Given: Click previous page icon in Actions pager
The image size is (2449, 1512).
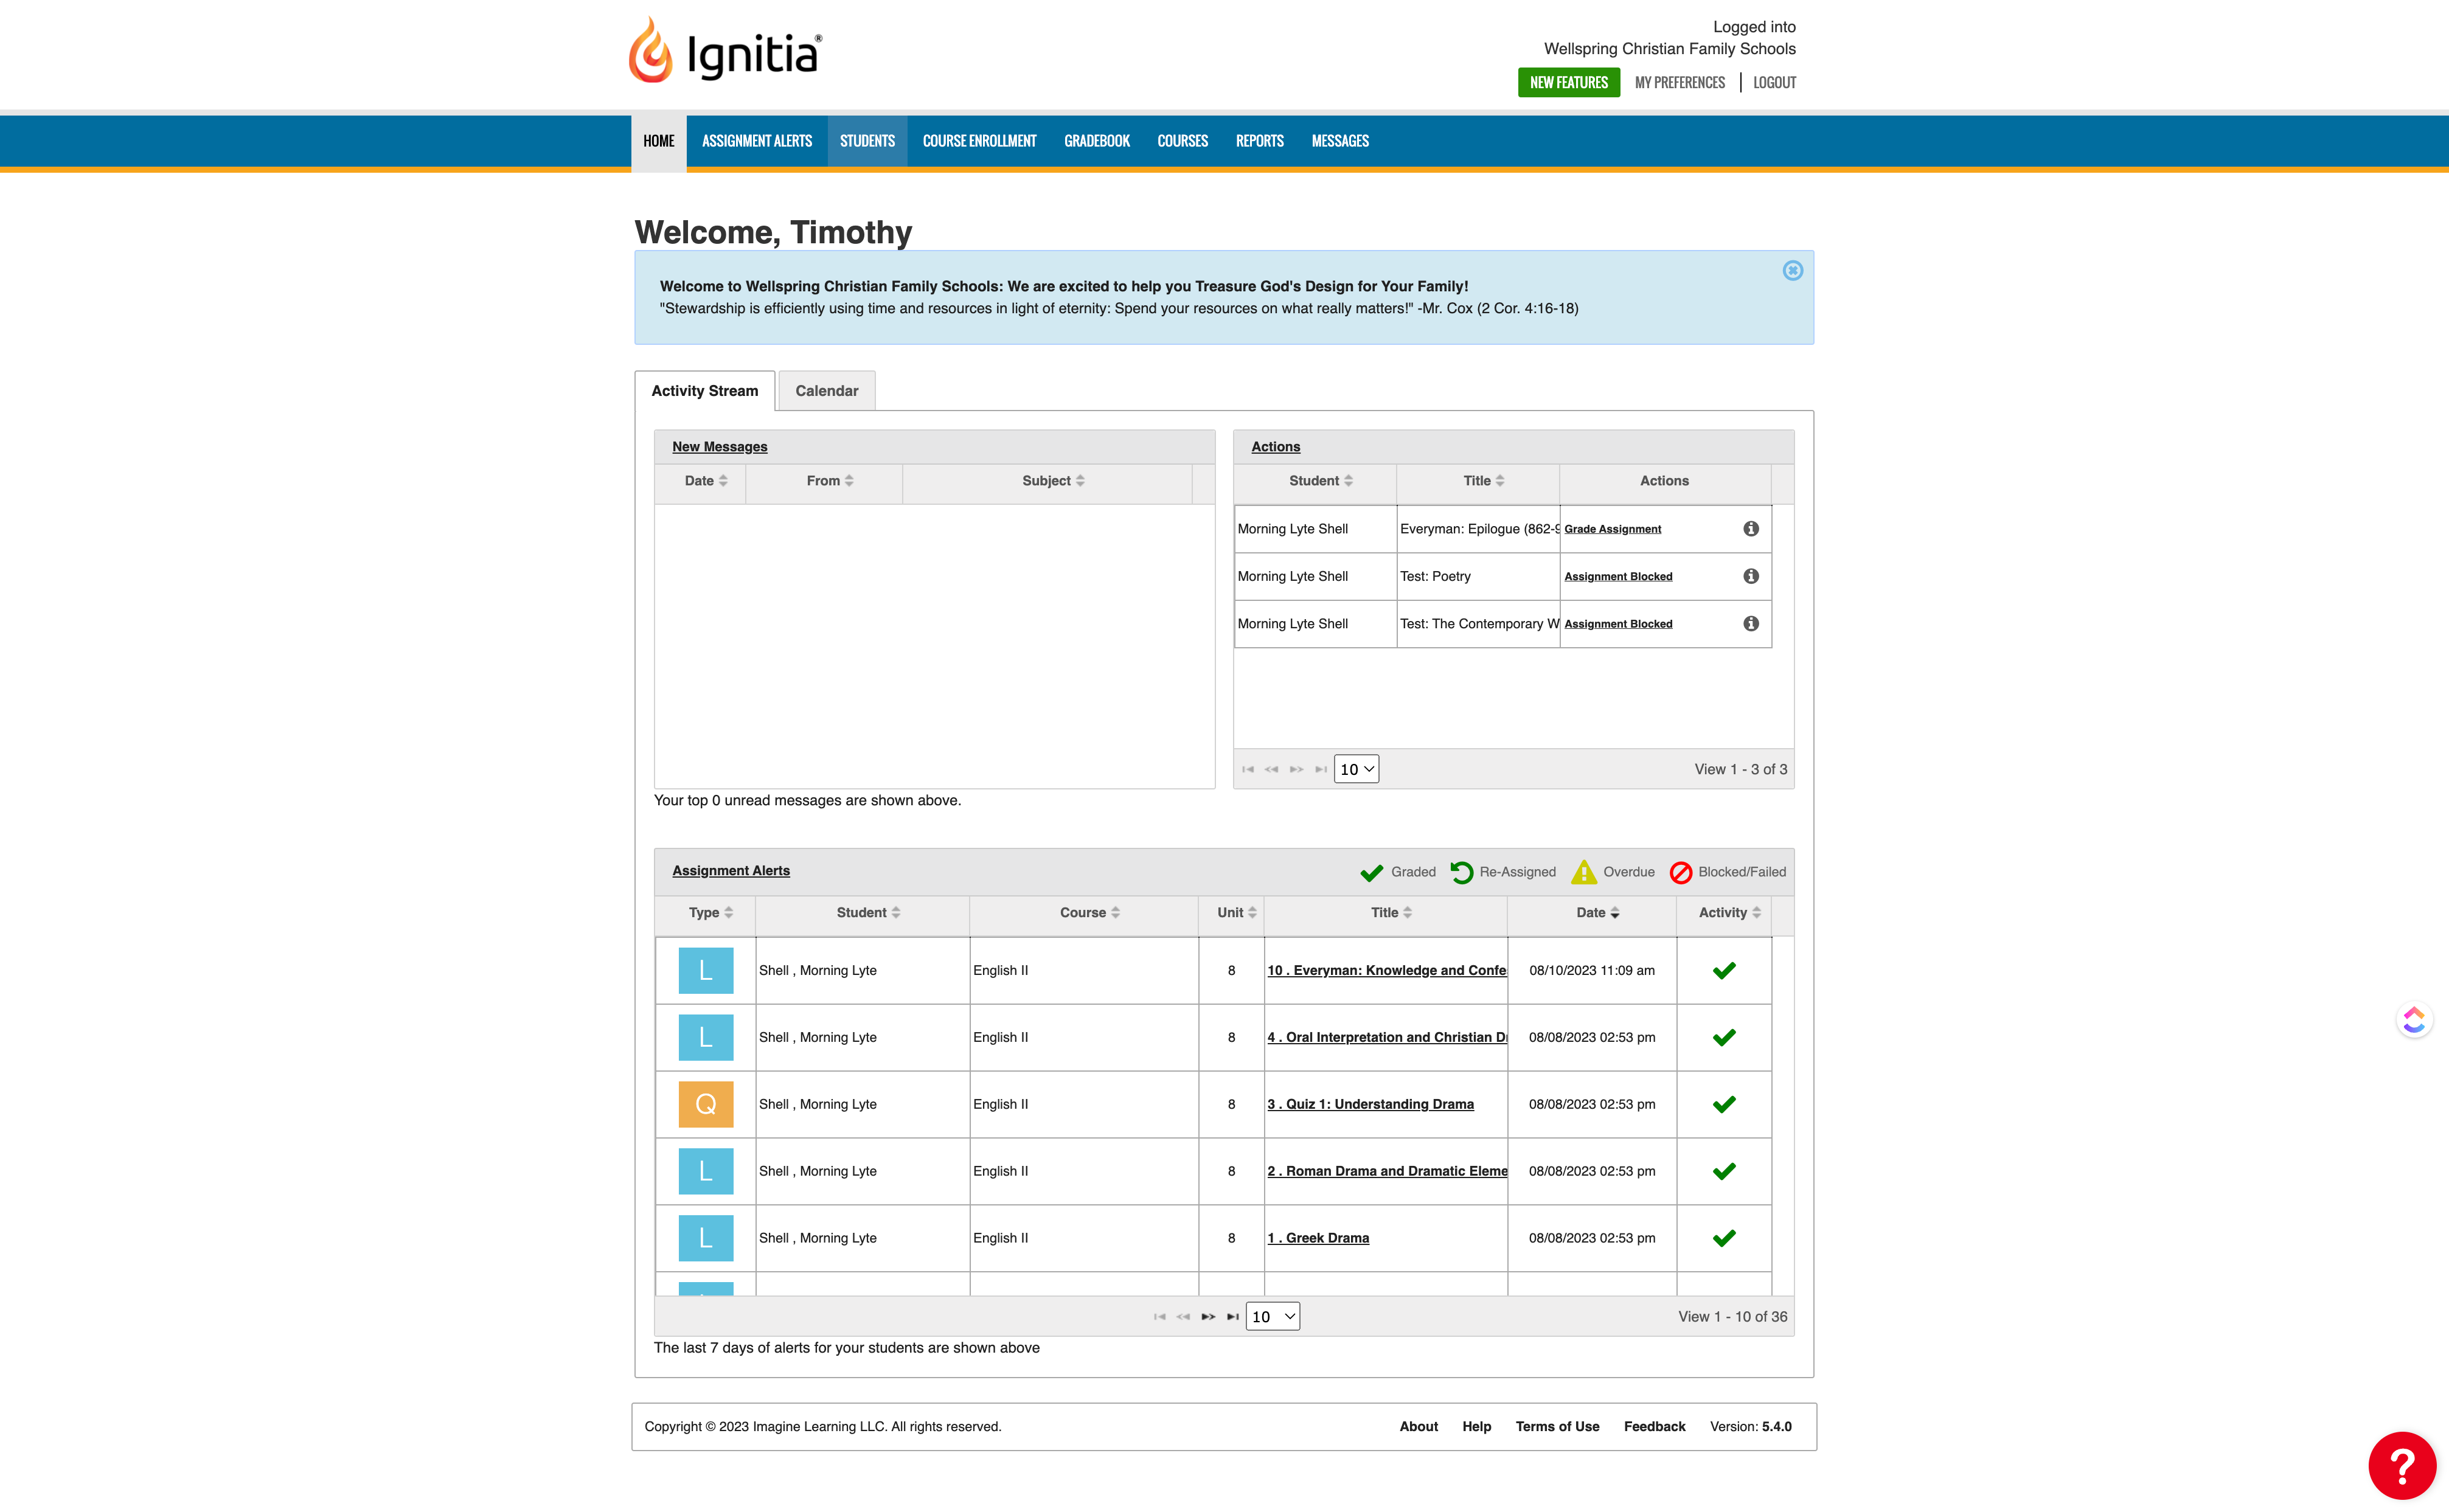Looking at the screenshot, I should 1271,769.
